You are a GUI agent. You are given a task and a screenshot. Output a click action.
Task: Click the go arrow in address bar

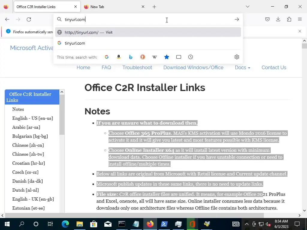(237, 19)
